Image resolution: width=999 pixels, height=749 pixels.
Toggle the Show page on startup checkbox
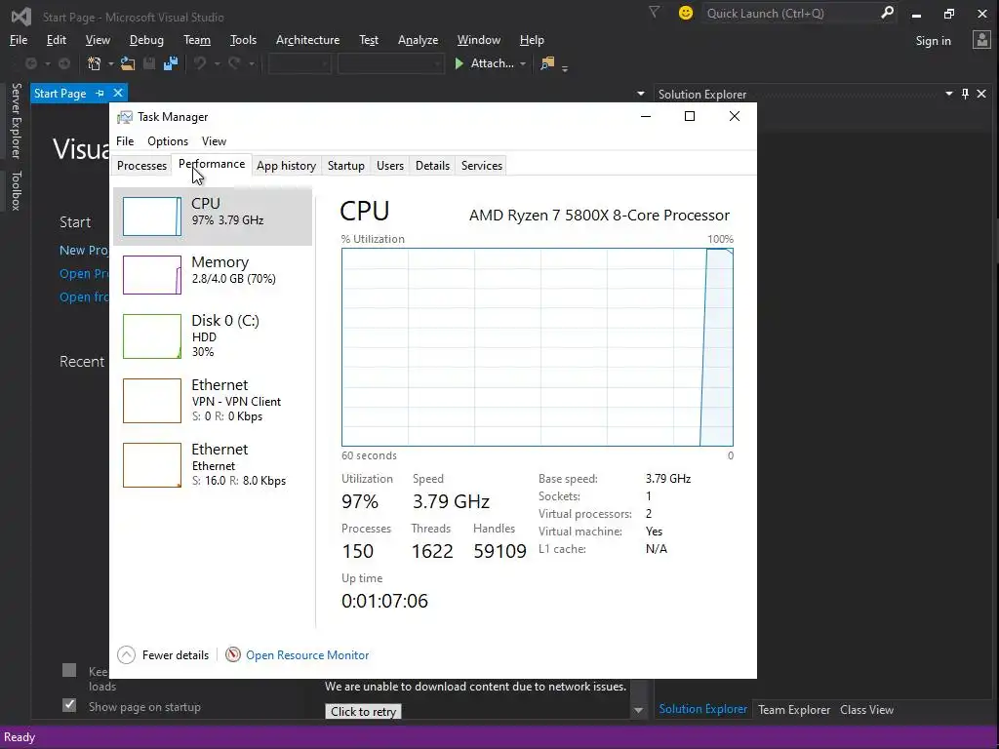pyautogui.click(x=69, y=705)
